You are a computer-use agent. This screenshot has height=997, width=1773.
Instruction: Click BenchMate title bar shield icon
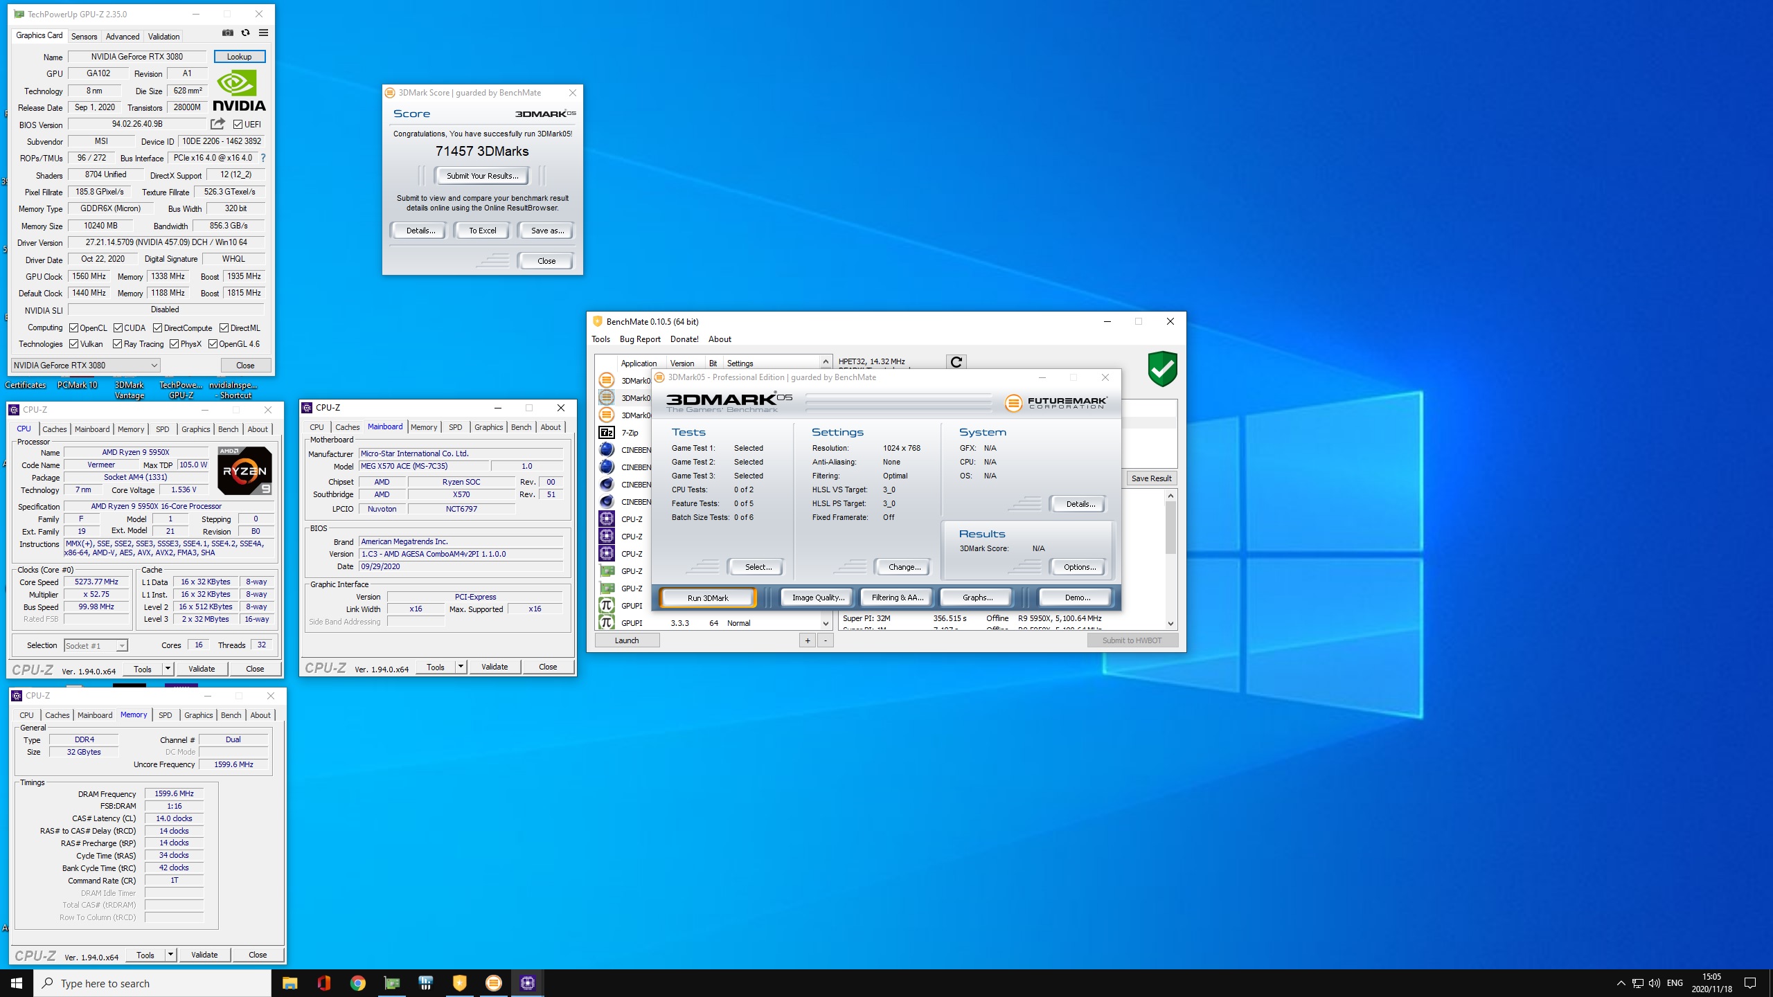(x=598, y=321)
